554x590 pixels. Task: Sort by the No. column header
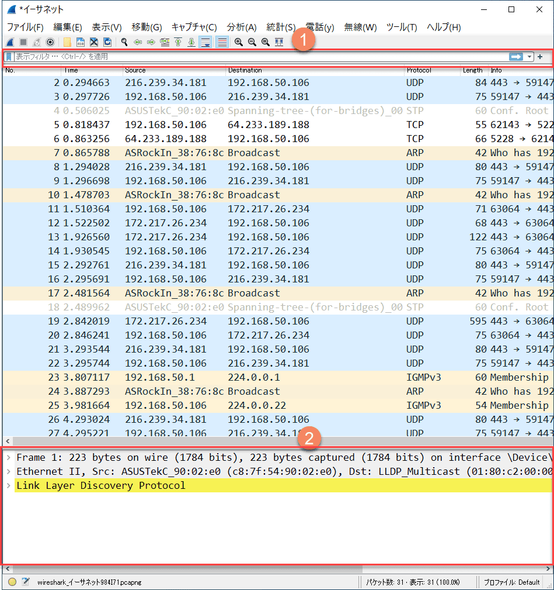click(x=32, y=70)
